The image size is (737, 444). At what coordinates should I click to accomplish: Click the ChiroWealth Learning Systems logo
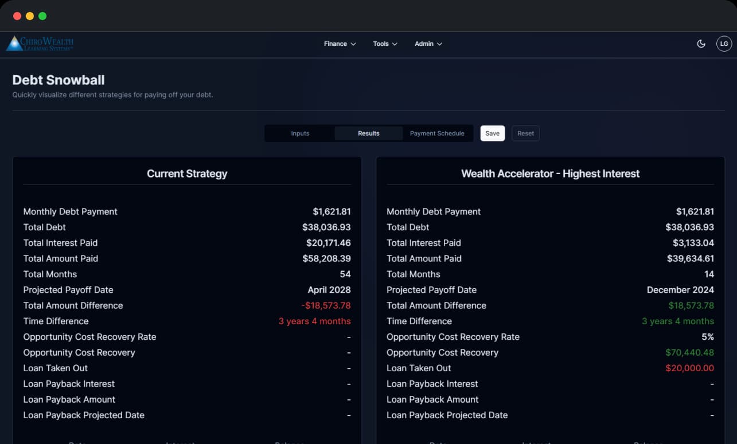point(40,43)
